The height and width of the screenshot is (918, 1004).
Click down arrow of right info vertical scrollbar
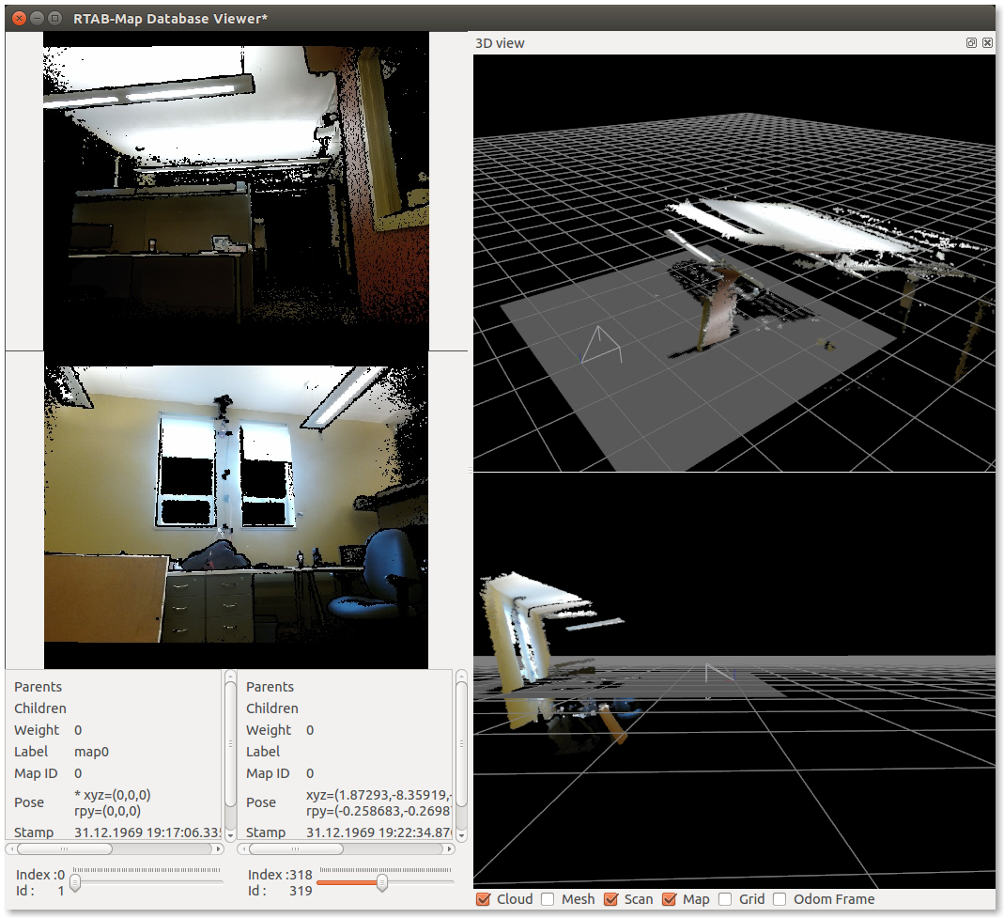click(x=461, y=833)
